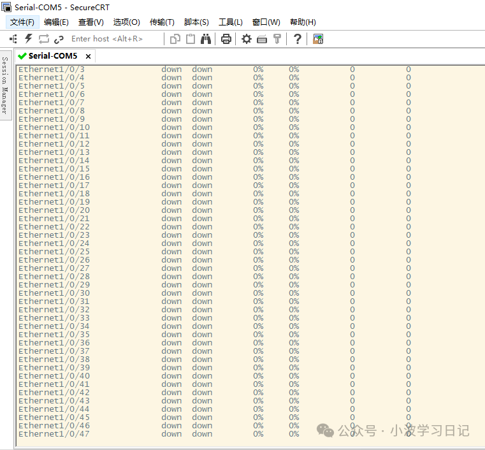The height and width of the screenshot is (450, 485).
Task: Click the Public Key Assistant key icon
Action: [277, 39]
